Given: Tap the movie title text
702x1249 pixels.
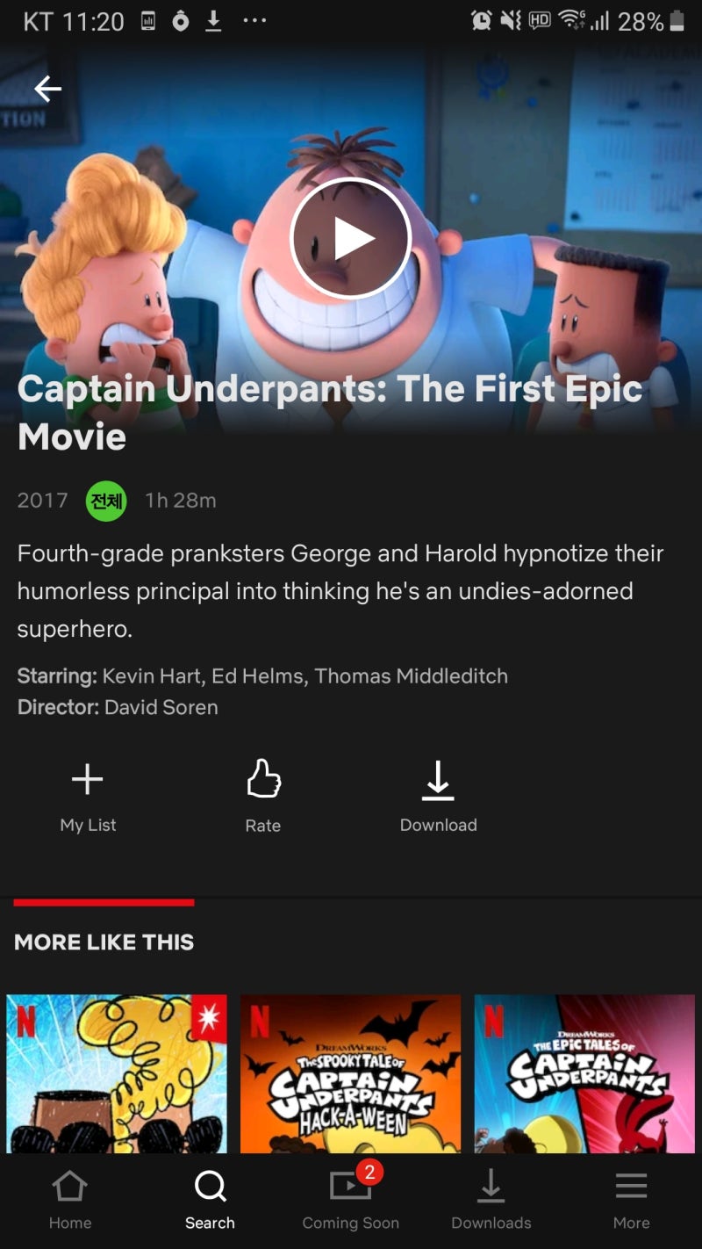Looking at the screenshot, I should tap(330, 412).
